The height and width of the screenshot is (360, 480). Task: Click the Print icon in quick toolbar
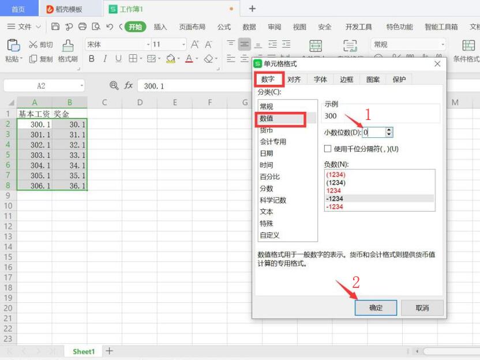[82, 27]
